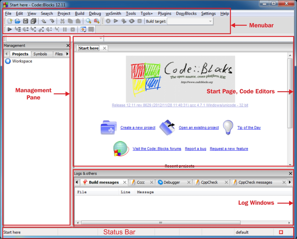
Task: Click the Open an existing project link
Action: [199, 127]
